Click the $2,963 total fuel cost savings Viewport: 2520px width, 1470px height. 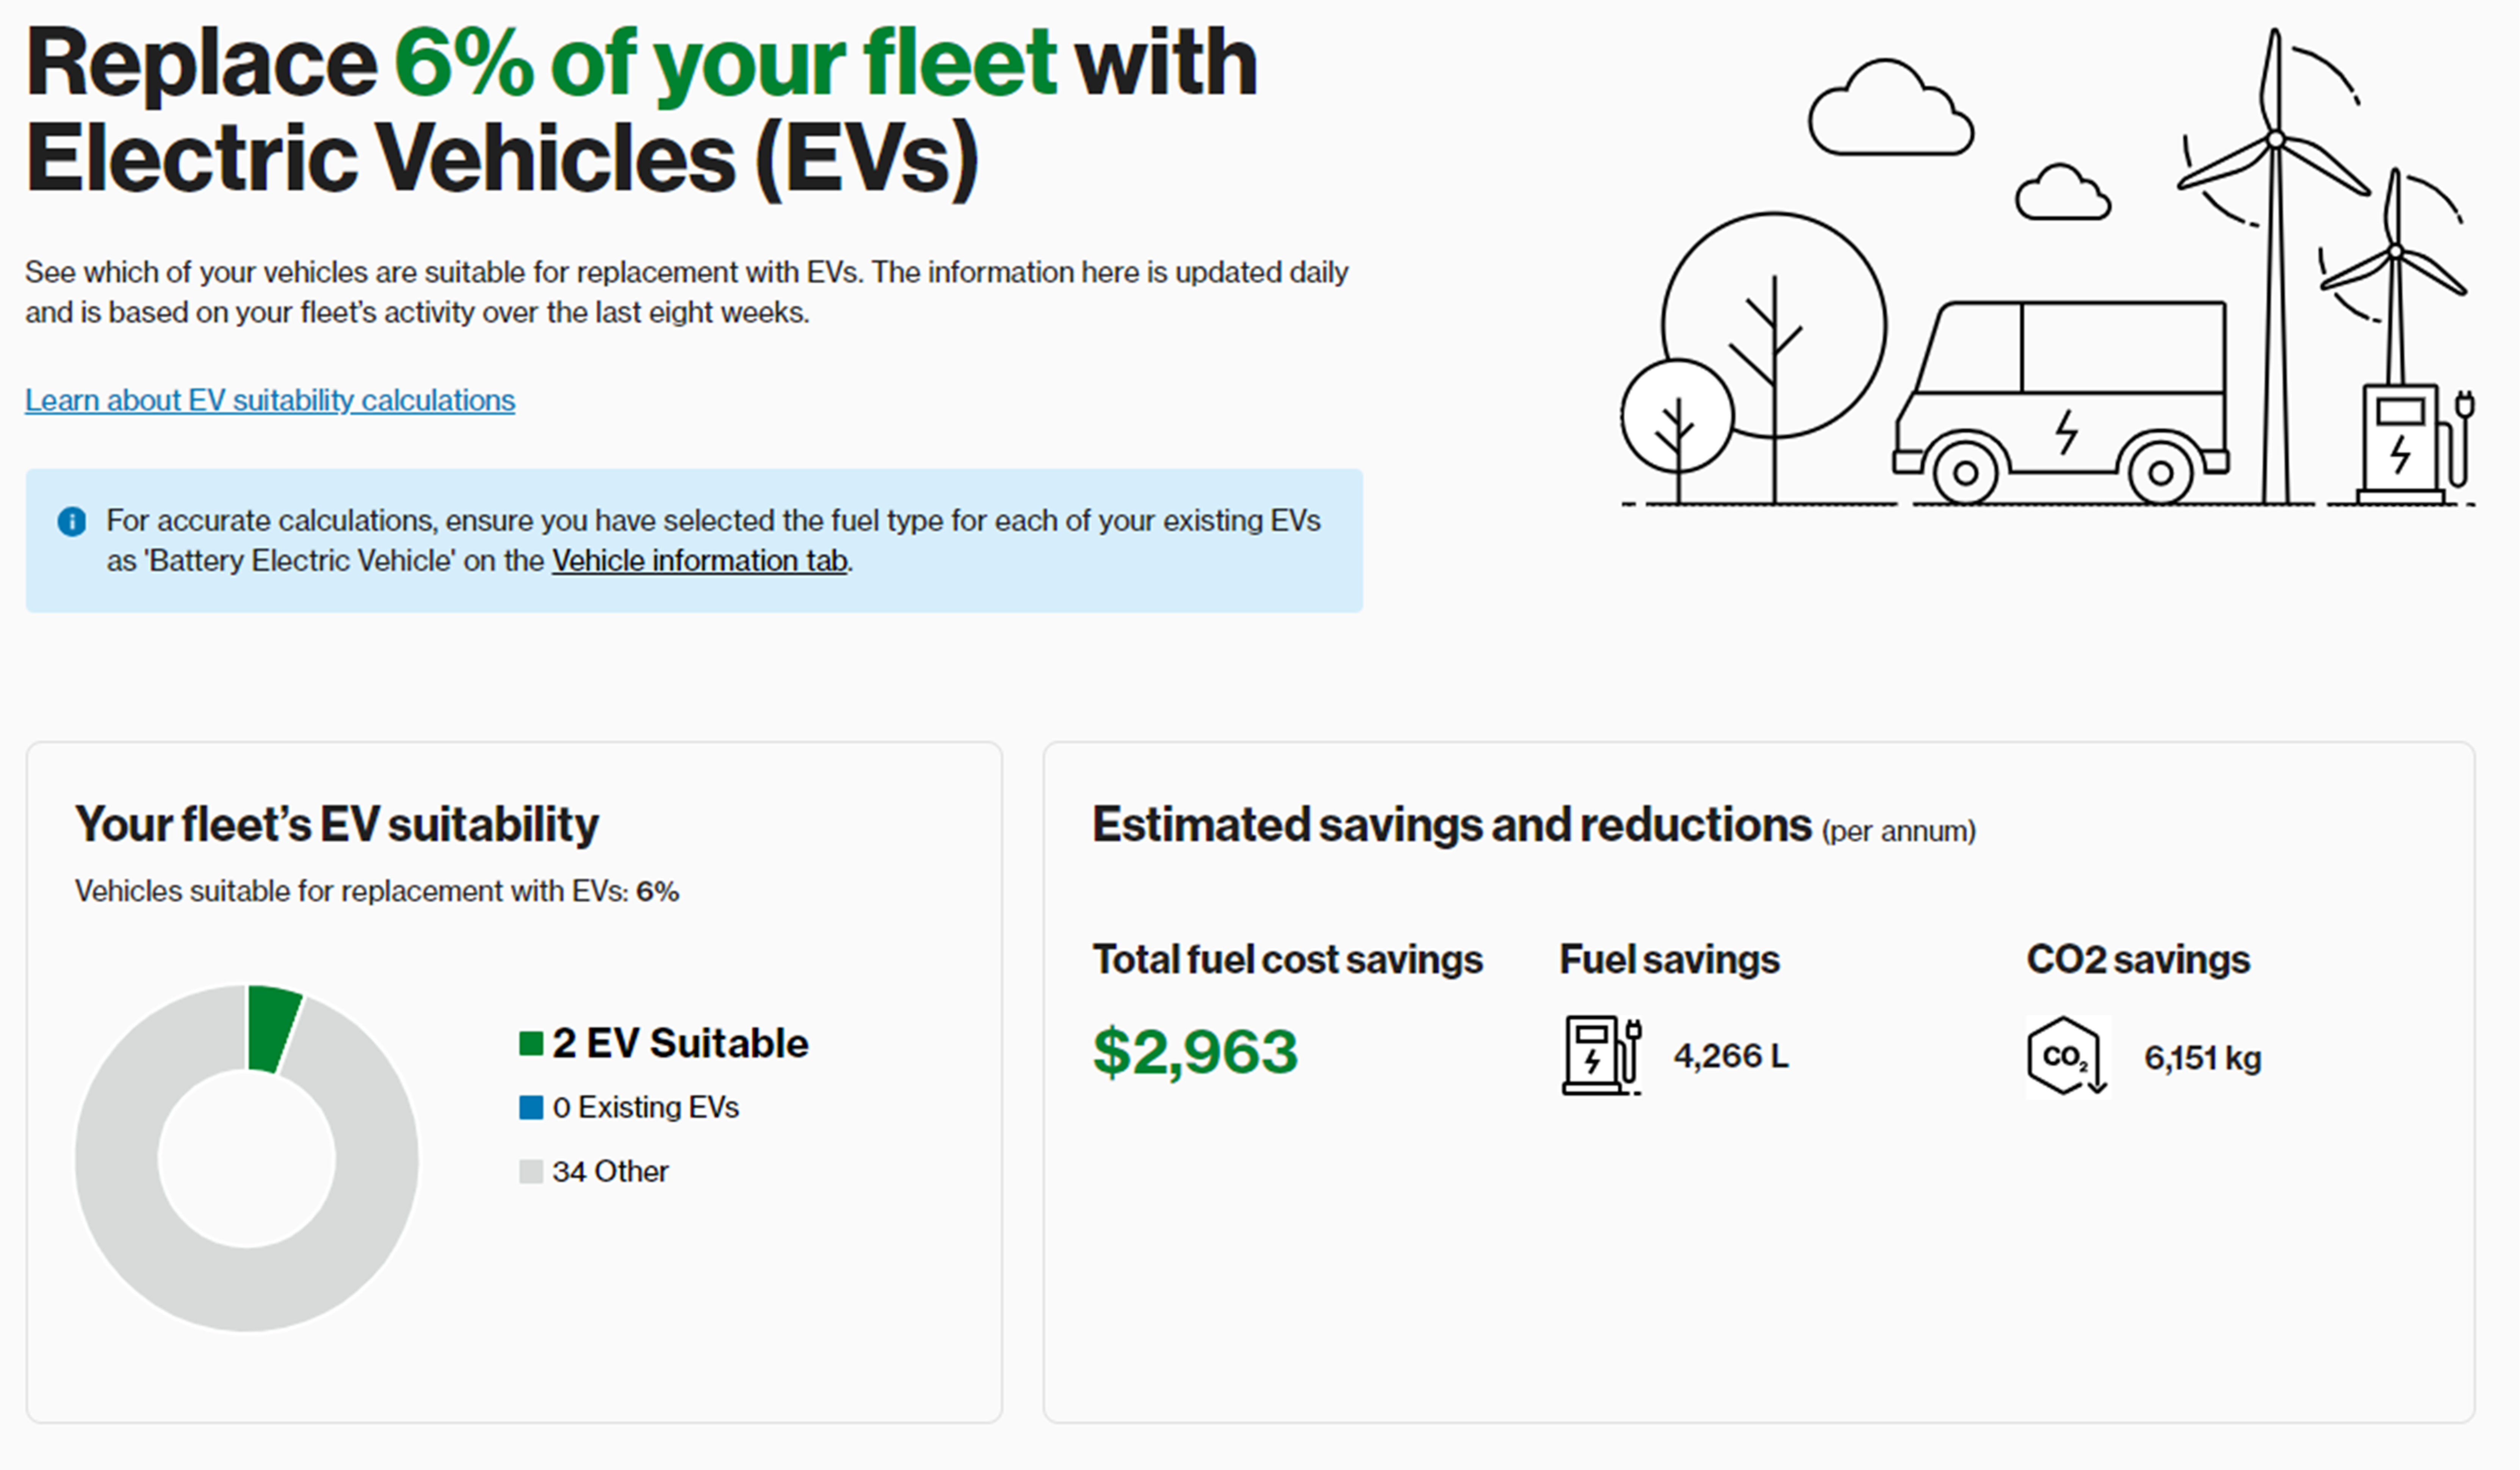tap(1195, 1052)
